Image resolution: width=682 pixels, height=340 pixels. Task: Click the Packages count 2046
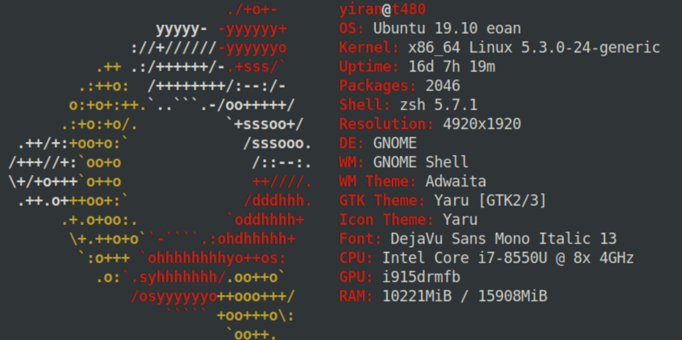point(442,86)
